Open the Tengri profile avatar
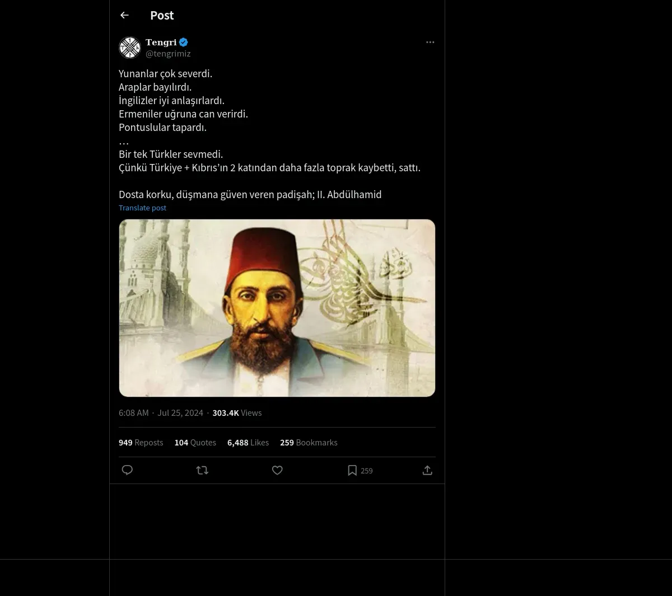 pos(130,48)
